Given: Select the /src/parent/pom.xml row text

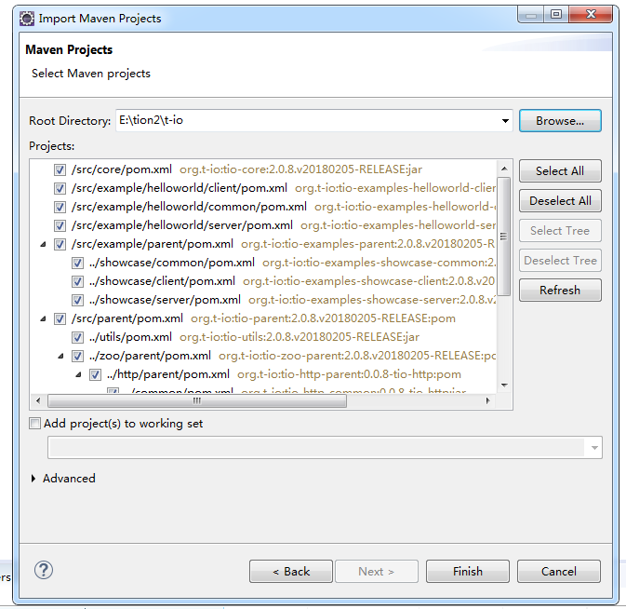Looking at the screenshot, I should (x=127, y=318).
